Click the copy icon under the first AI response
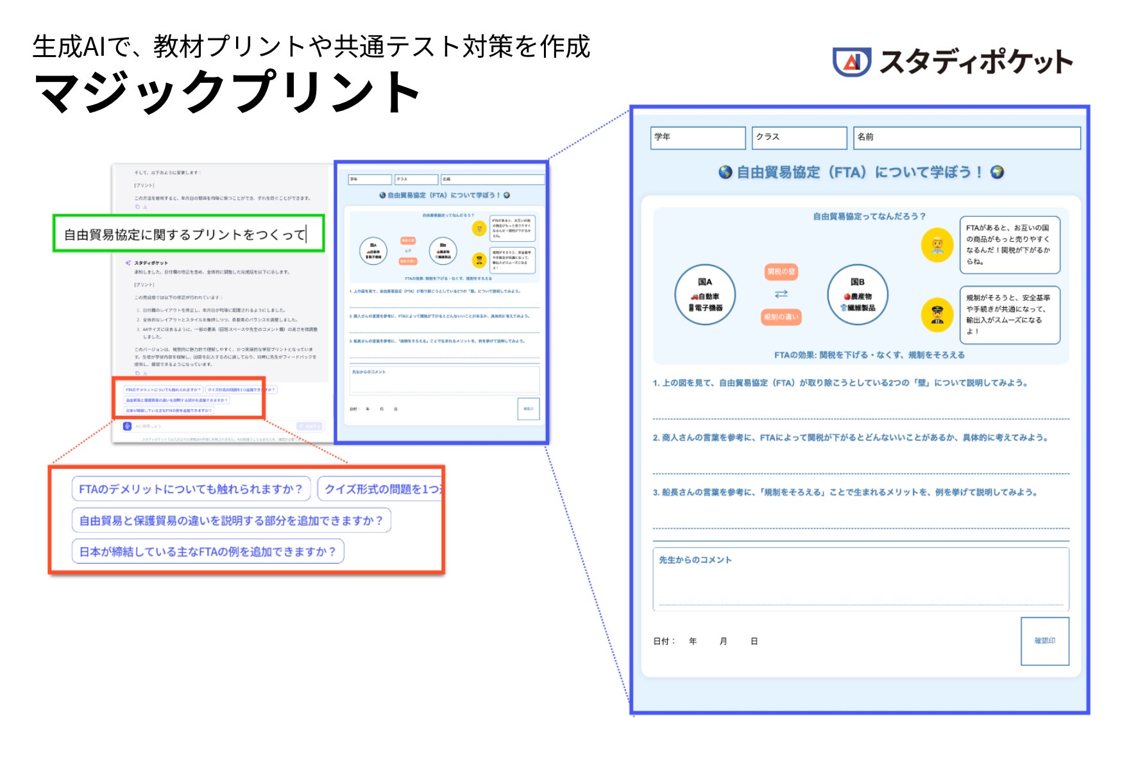Viewport: 1129px width, 758px height. (x=137, y=206)
